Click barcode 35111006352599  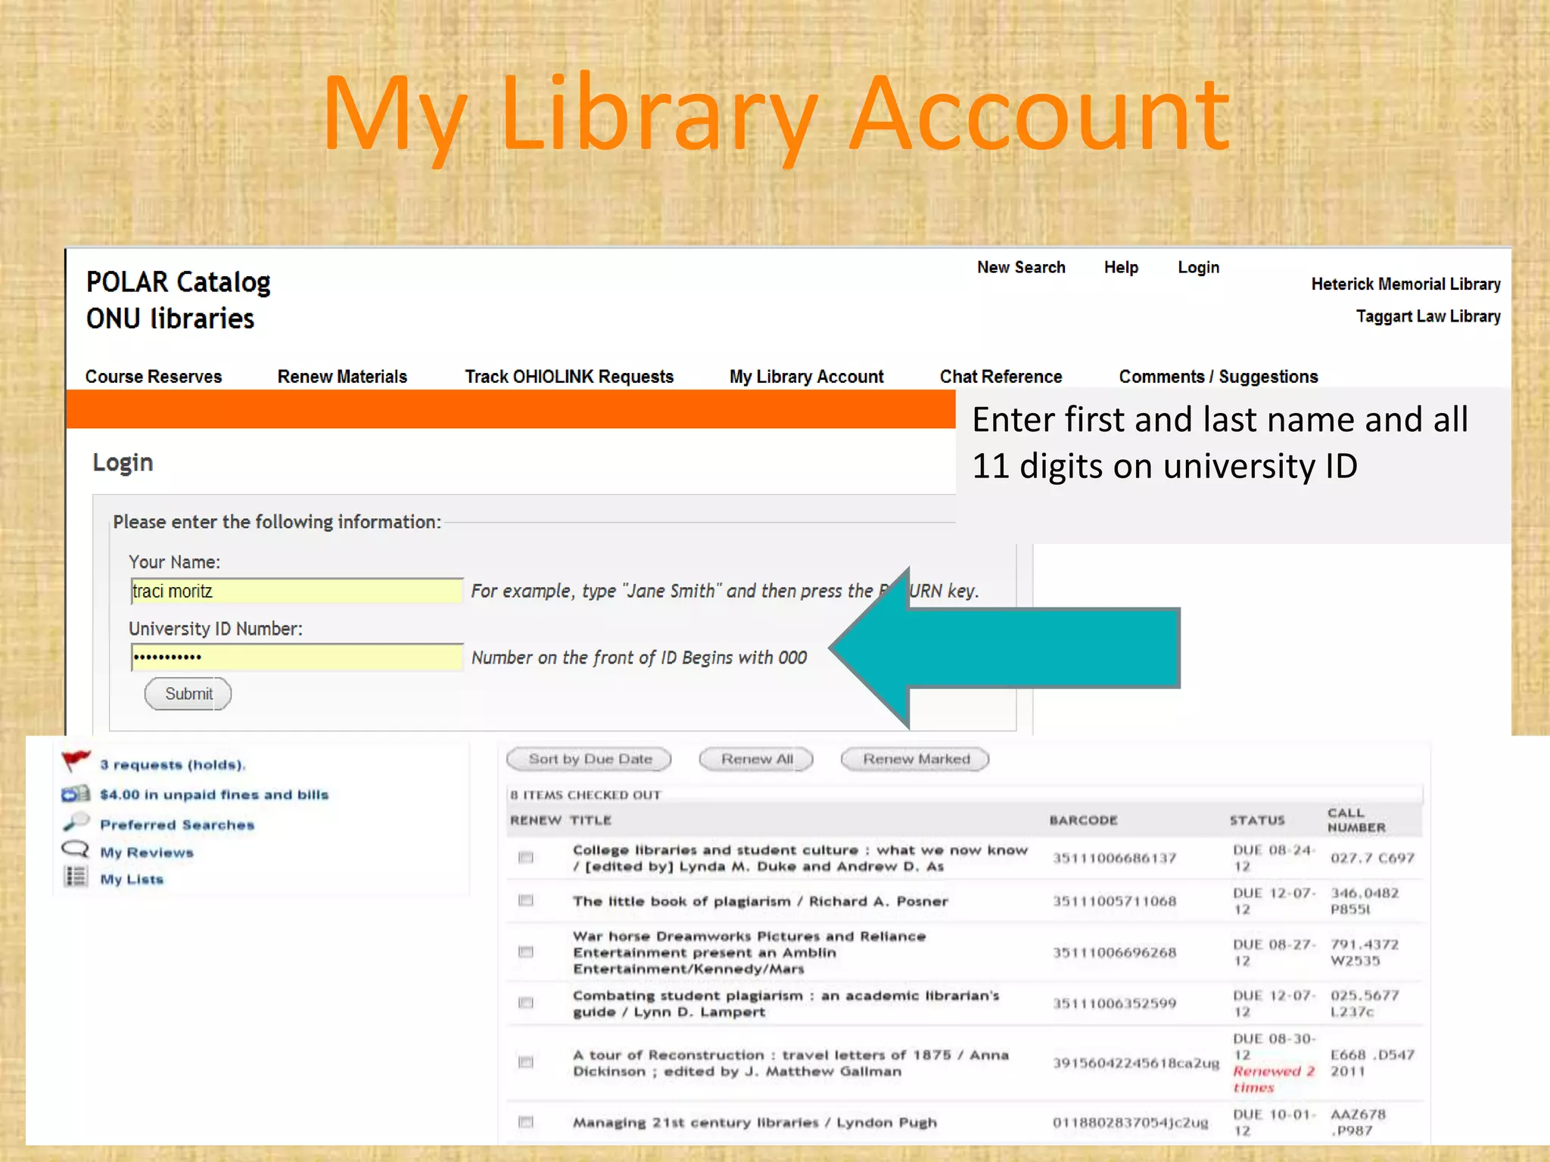click(1114, 1003)
